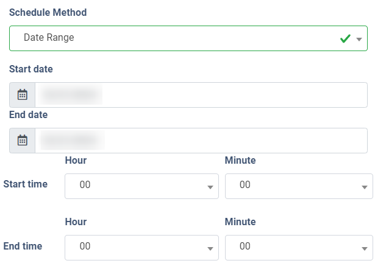Click the End time row label

tap(23, 246)
